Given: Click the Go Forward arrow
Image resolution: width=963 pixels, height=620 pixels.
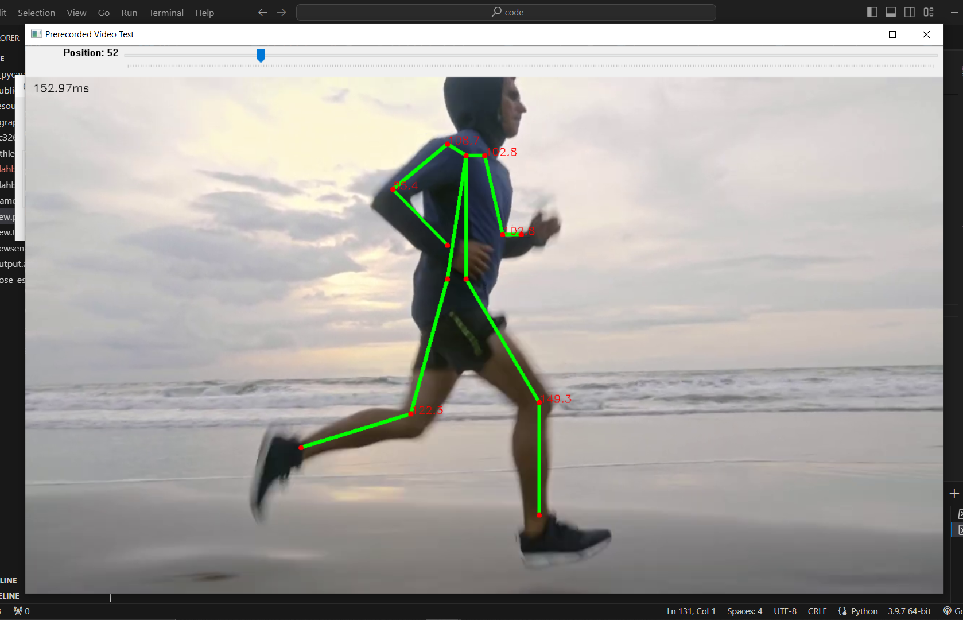Looking at the screenshot, I should click(x=281, y=12).
